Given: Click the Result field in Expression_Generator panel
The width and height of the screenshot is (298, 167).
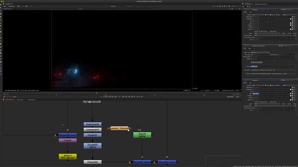Looking at the screenshot, I should tap(254, 66).
